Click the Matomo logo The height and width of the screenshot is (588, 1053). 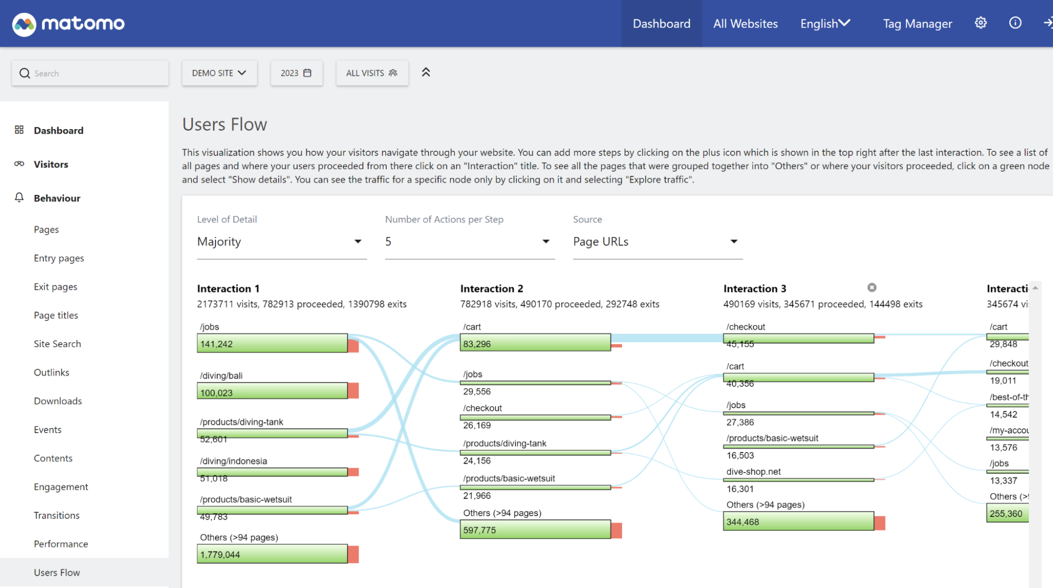[68, 23]
